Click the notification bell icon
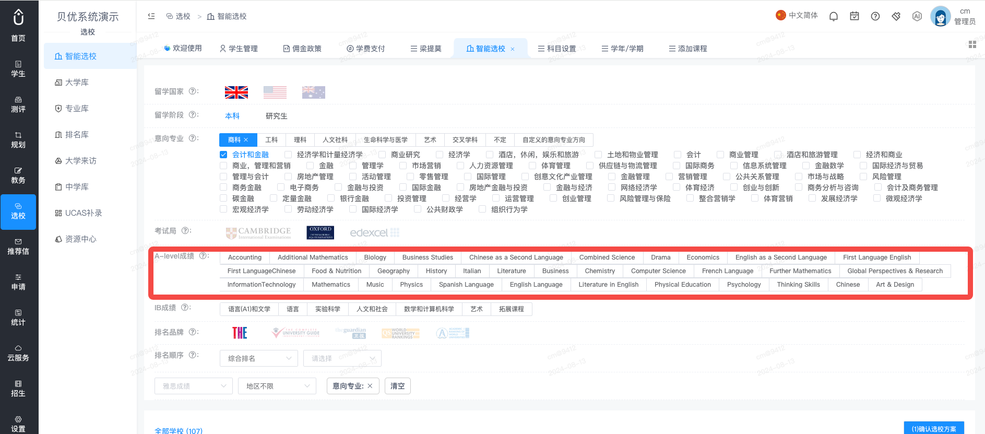985x434 pixels. click(834, 16)
